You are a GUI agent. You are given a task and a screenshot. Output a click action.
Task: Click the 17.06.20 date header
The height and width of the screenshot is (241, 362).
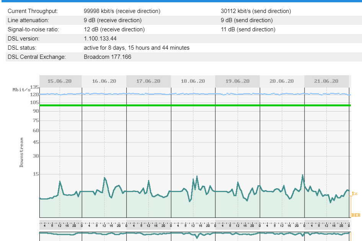click(x=148, y=81)
